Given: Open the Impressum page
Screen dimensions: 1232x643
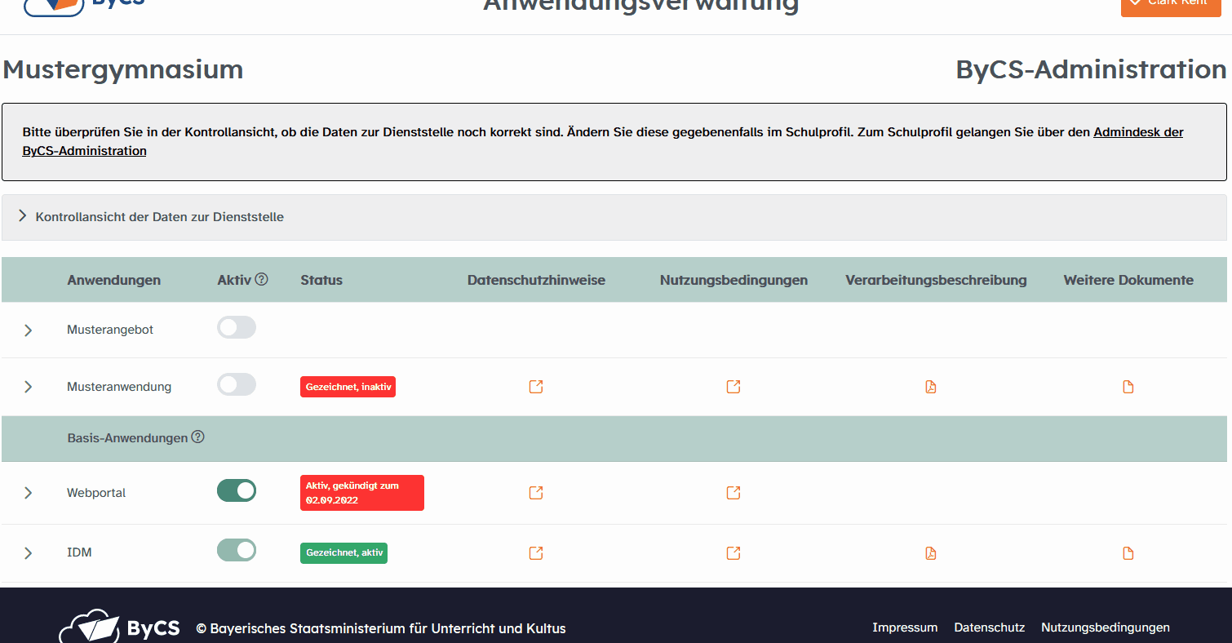Looking at the screenshot, I should click(905, 627).
